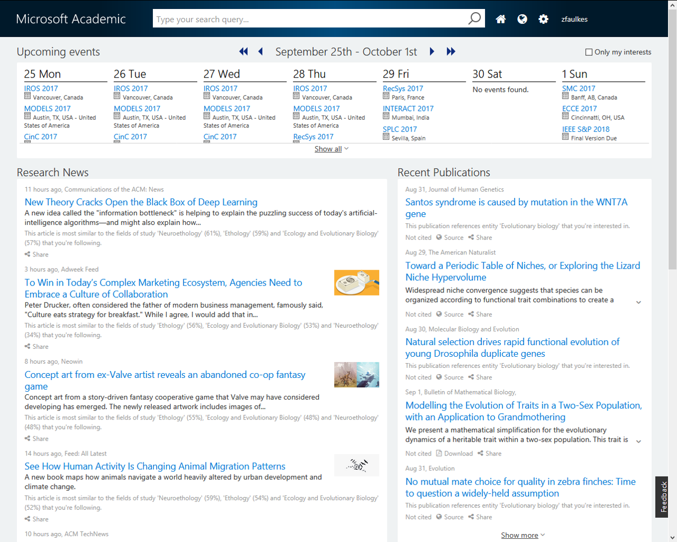
Task: Open SPLC 2017 event link
Action: [400, 129]
